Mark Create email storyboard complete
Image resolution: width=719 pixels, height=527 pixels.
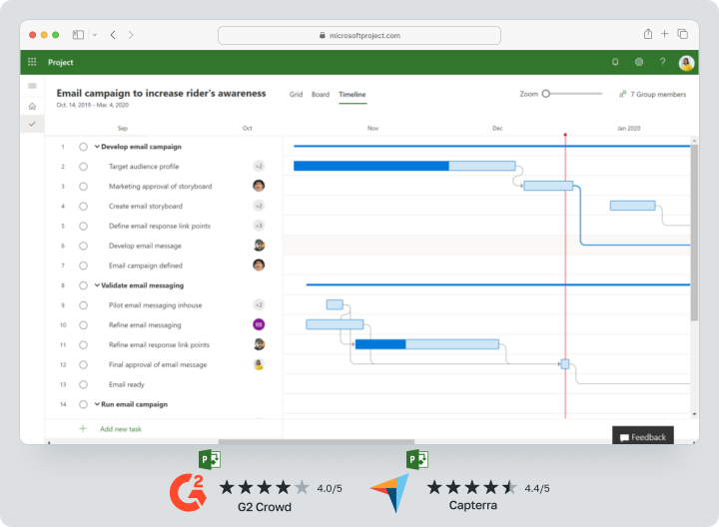pos(83,207)
